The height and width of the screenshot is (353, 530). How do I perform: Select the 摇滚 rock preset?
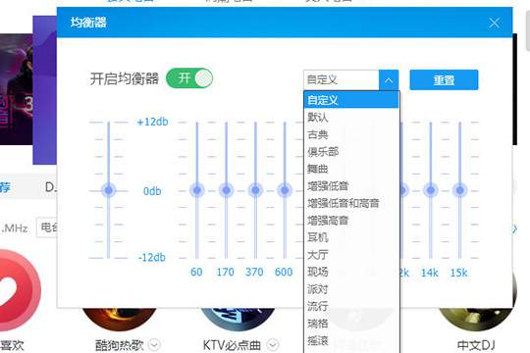[351, 340]
